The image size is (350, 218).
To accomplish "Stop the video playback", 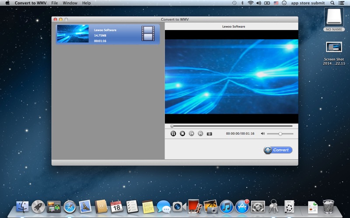I will [182, 133].
